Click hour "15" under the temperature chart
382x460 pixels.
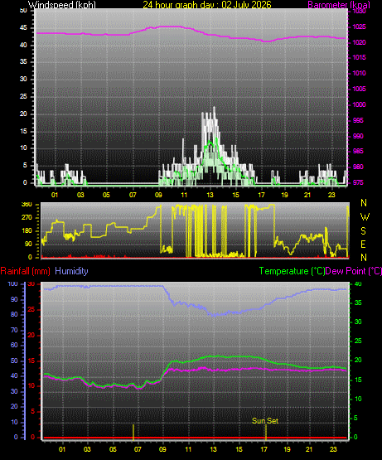click(x=239, y=449)
